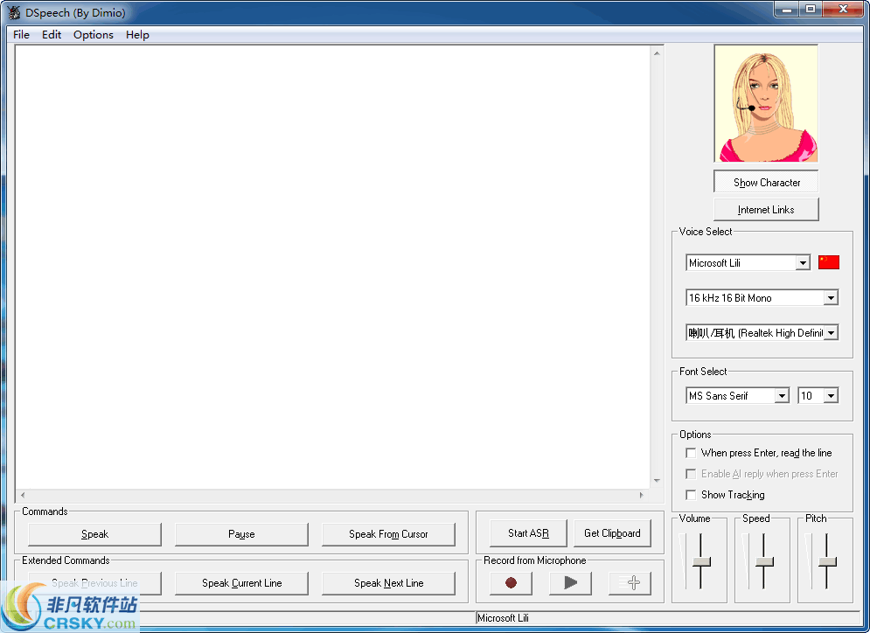The width and height of the screenshot is (870, 633).
Task: Enable 'When press Enter, read the line'
Action: [x=691, y=453]
